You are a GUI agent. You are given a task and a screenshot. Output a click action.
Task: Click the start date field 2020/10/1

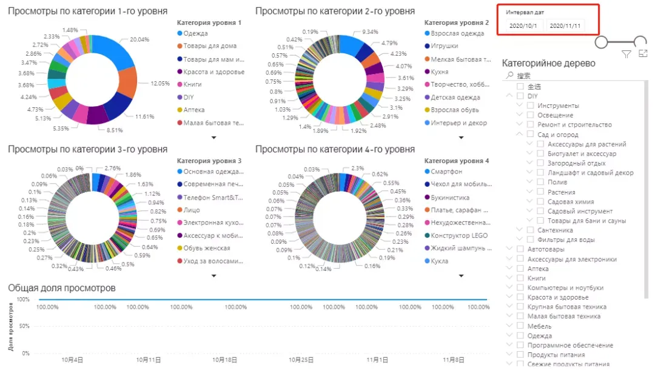pyautogui.click(x=523, y=26)
